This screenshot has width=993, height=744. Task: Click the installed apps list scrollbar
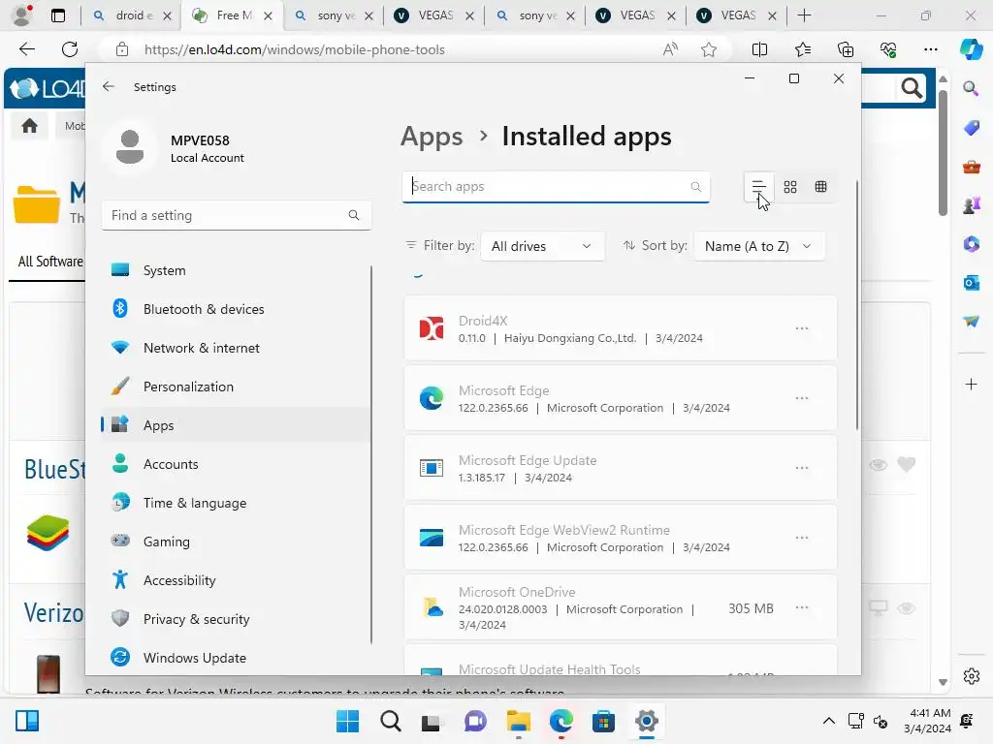[x=857, y=303]
